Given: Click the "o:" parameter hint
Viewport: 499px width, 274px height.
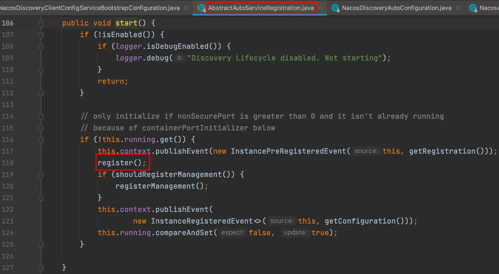Looking at the screenshot, I should click(x=180, y=58).
